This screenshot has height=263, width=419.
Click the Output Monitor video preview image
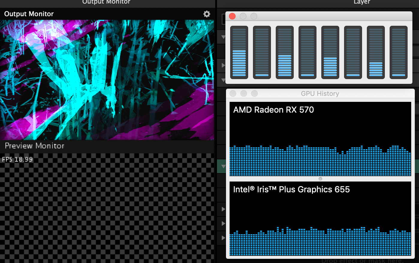click(x=107, y=80)
